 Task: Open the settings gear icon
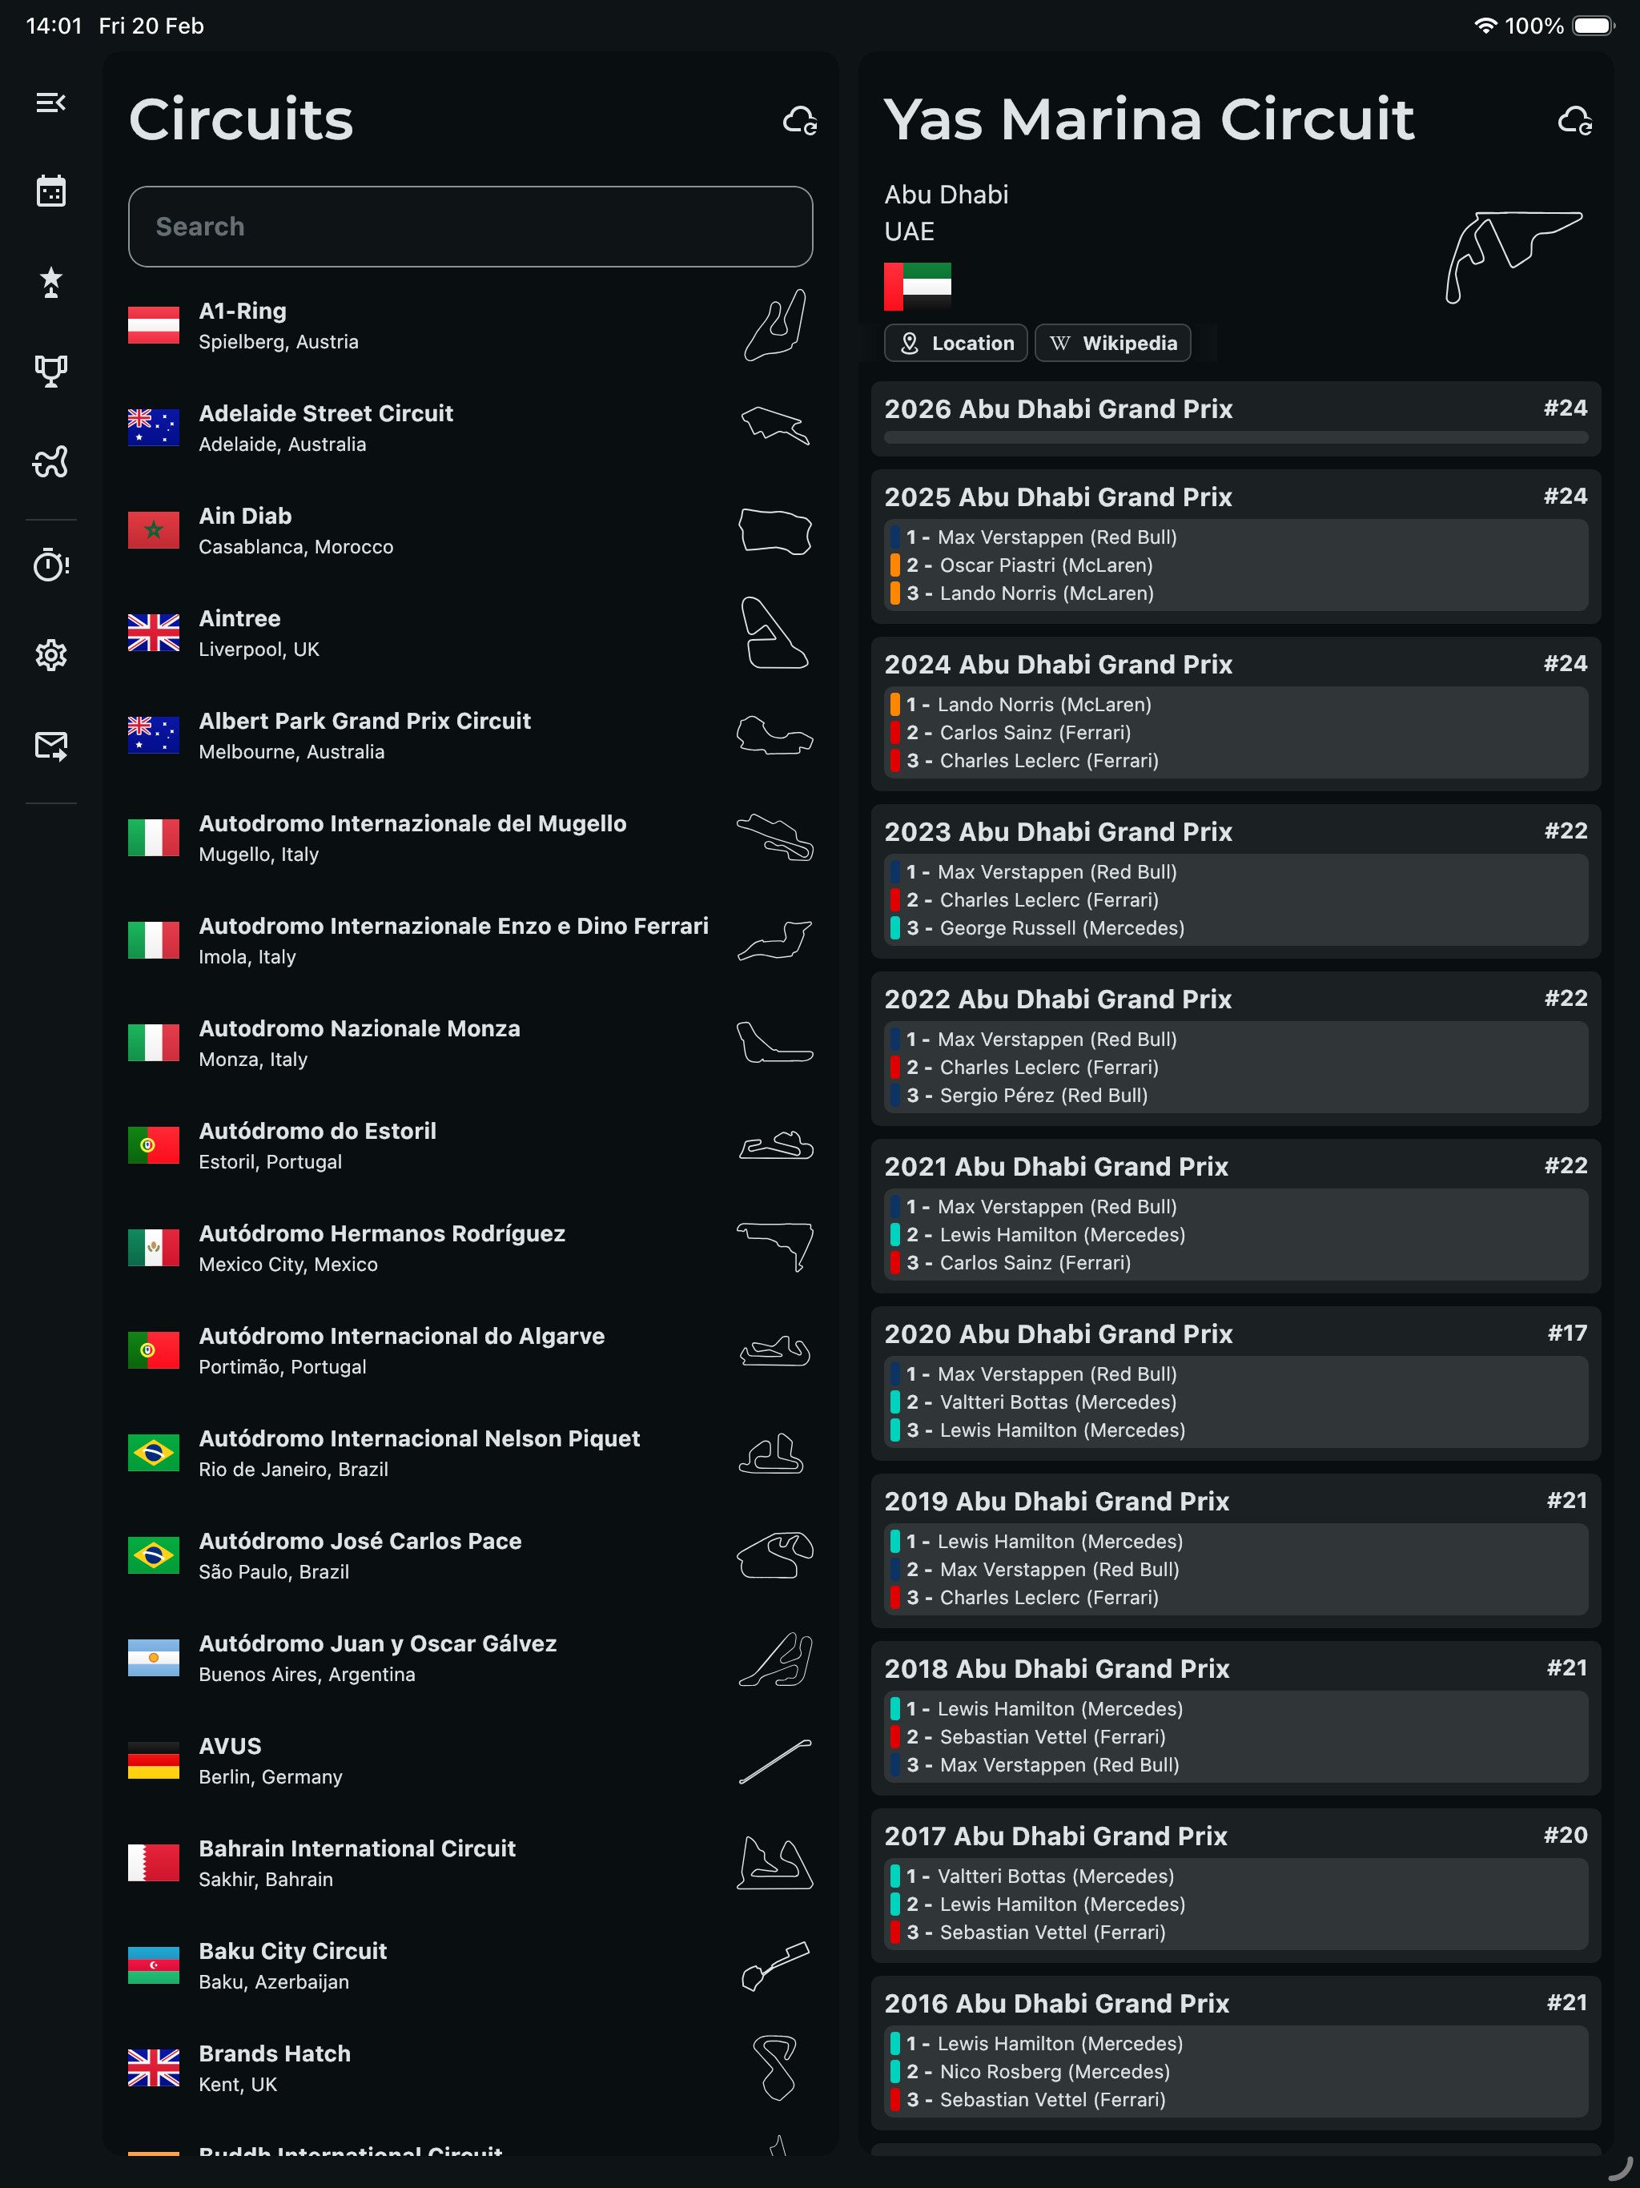coord(50,654)
